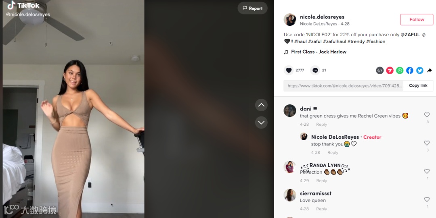Image resolution: width=436 pixels, height=218 pixels.
Task: Like Randa Lynn's Perfection comment
Action: click(x=427, y=171)
